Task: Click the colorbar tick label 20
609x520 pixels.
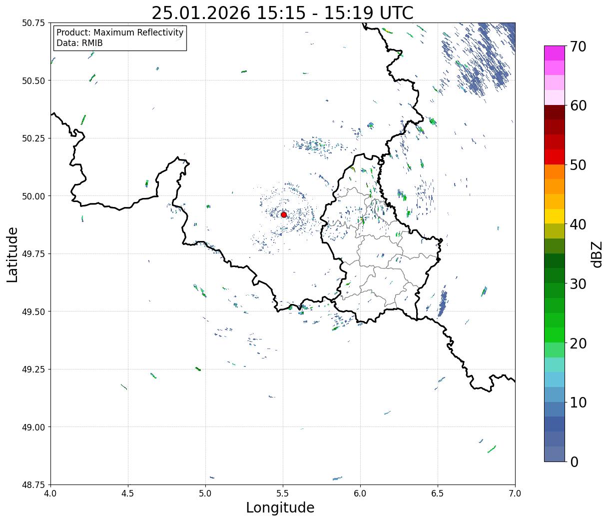Action: (x=578, y=343)
